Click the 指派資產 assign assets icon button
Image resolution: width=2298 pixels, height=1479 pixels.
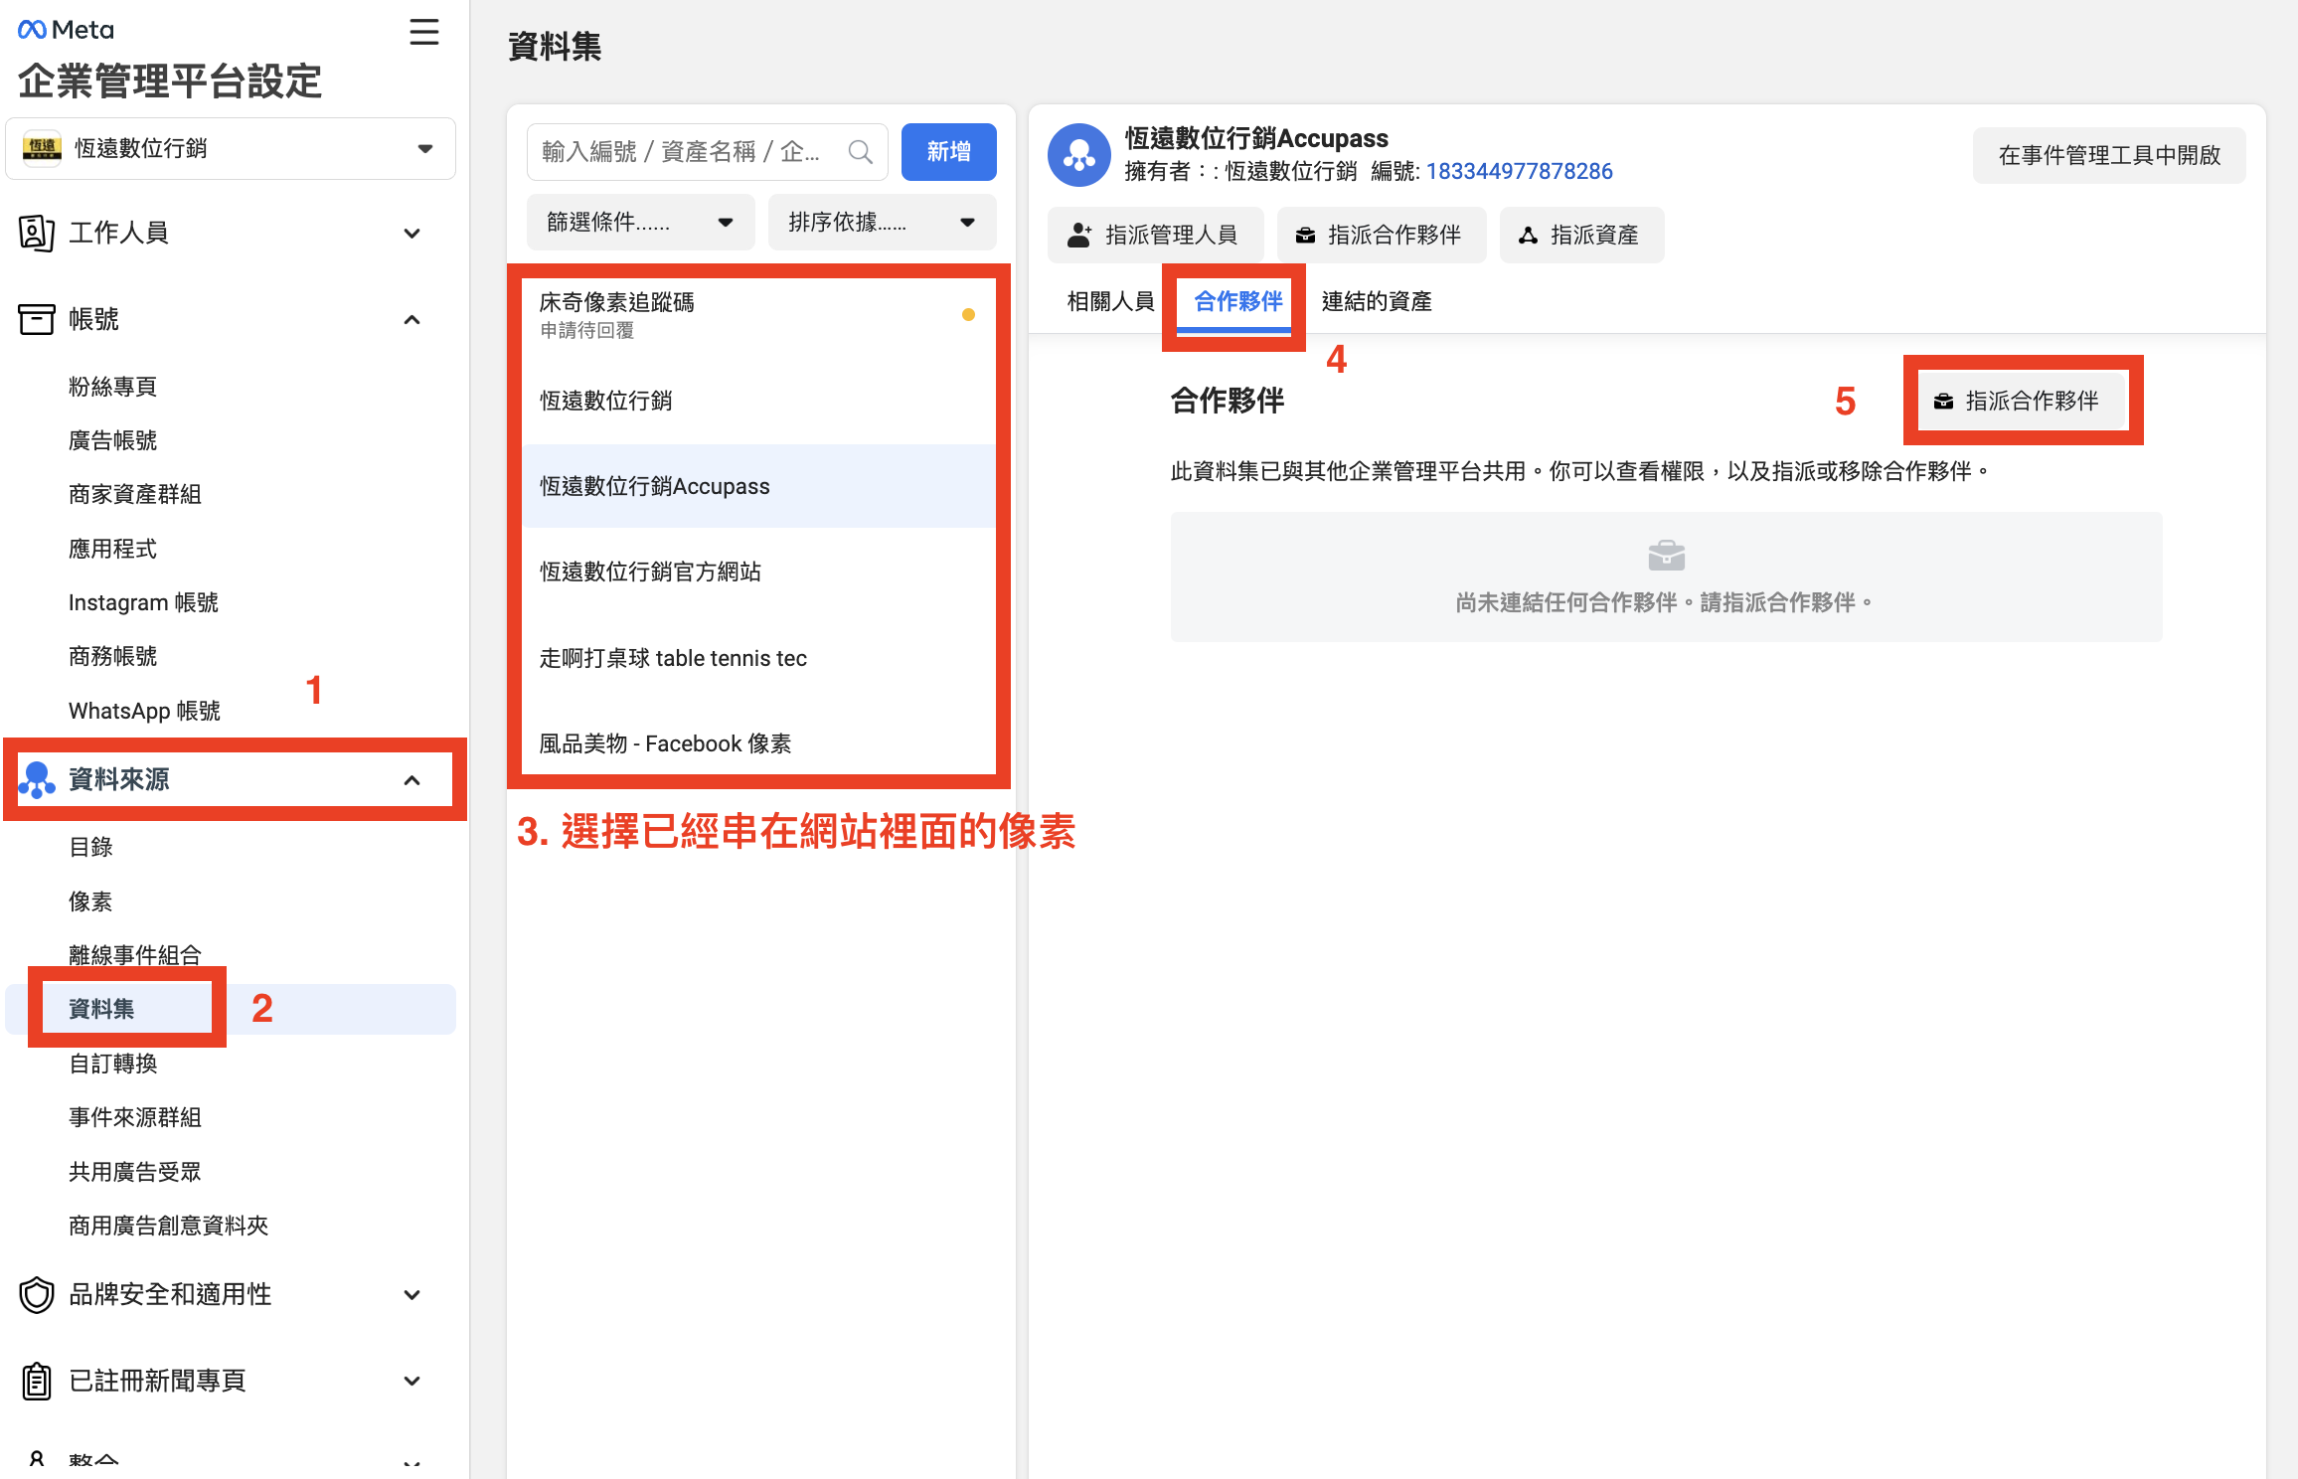point(1528,235)
